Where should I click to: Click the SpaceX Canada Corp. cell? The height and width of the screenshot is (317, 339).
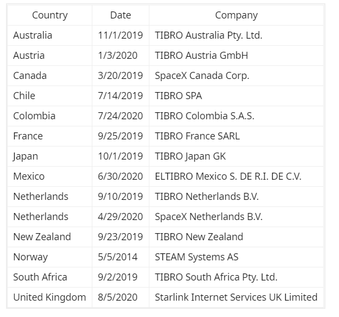202,76
